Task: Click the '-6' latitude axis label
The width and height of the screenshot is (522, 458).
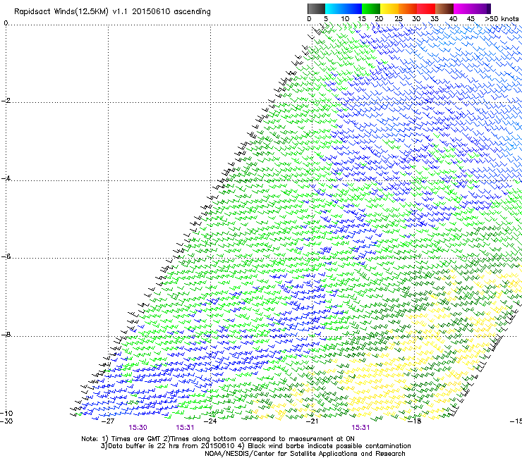Action: click(x=6, y=256)
